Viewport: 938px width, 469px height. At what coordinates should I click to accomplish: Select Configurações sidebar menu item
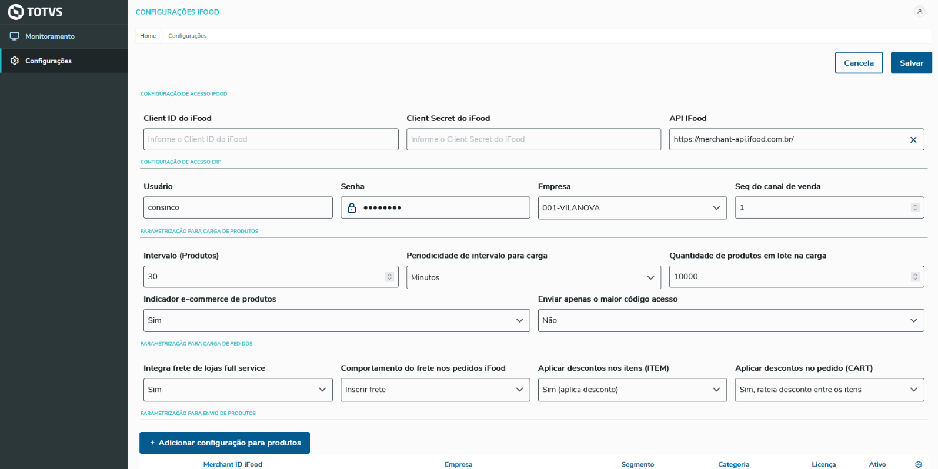pos(64,61)
